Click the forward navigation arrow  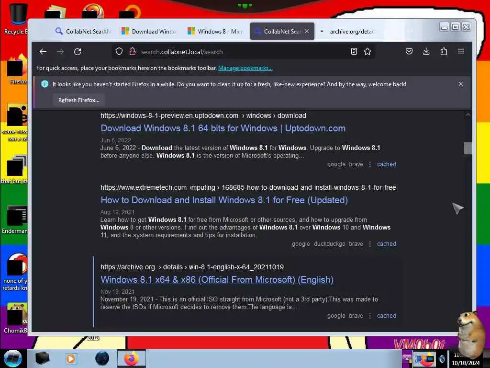click(60, 52)
